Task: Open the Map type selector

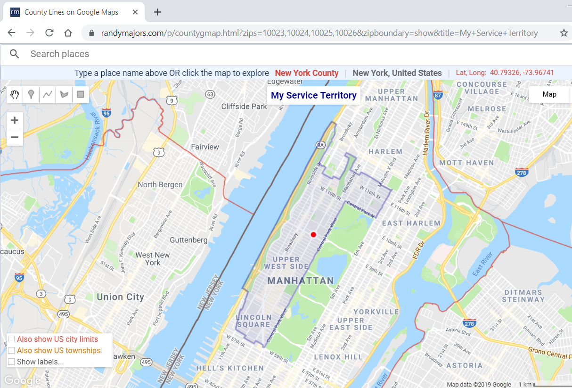Action: click(549, 94)
